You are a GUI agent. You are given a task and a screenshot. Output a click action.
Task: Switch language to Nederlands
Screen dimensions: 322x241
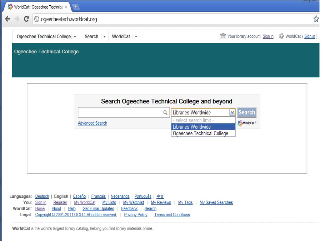pos(120,196)
